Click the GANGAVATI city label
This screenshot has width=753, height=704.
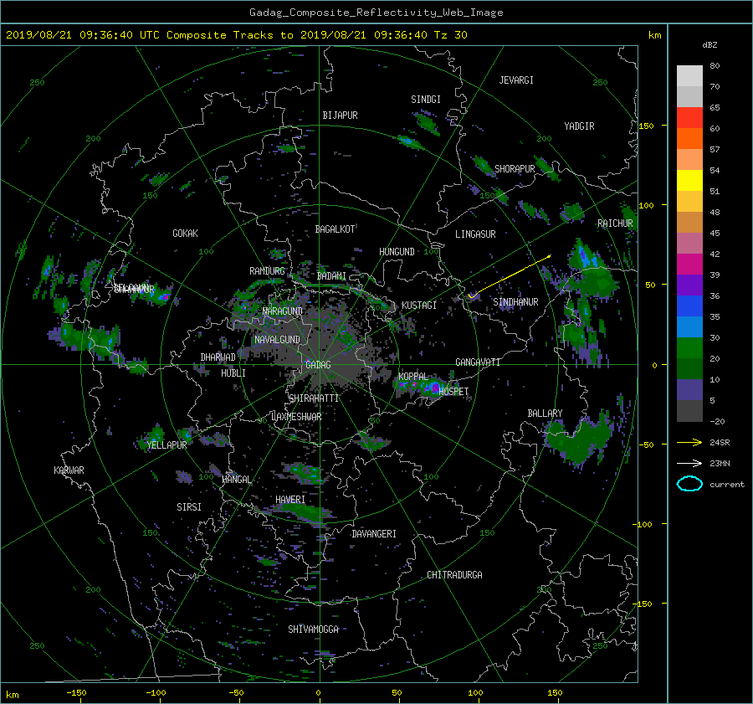click(478, 362)
